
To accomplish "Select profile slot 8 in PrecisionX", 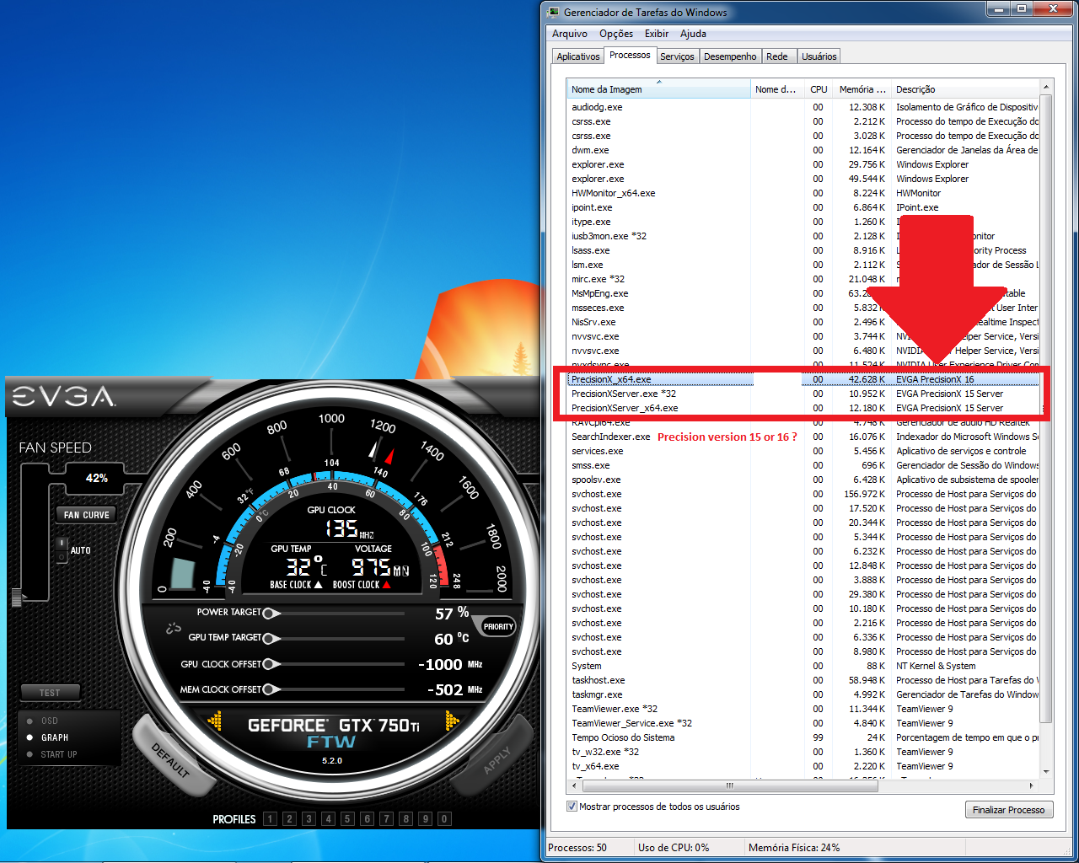I will click(x=405, y=818).
